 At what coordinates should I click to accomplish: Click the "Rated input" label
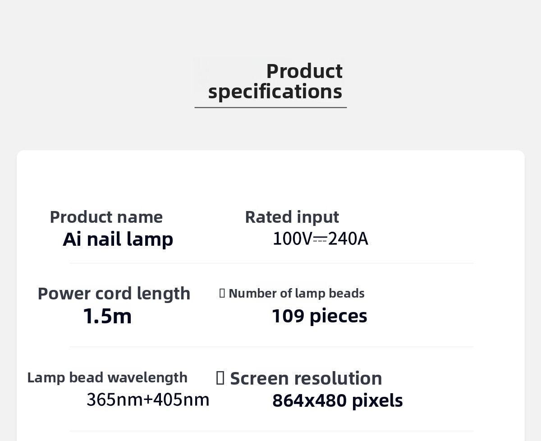coord(292,217)
